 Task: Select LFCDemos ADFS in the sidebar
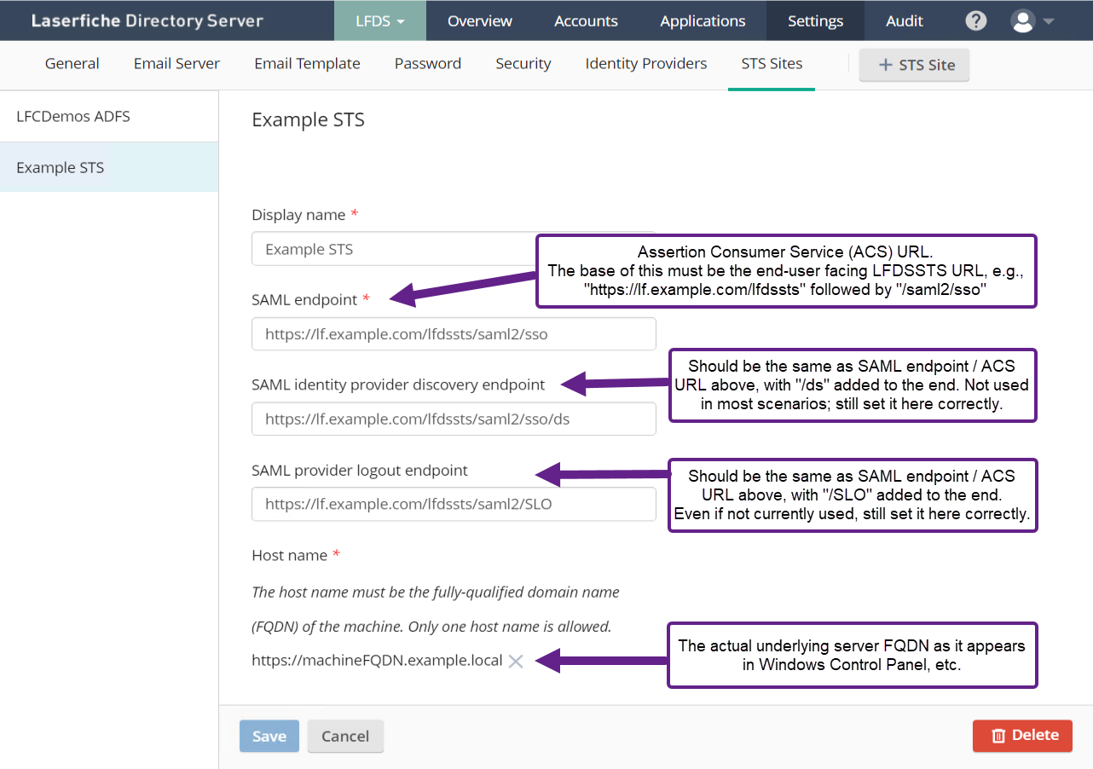(109, 116)
